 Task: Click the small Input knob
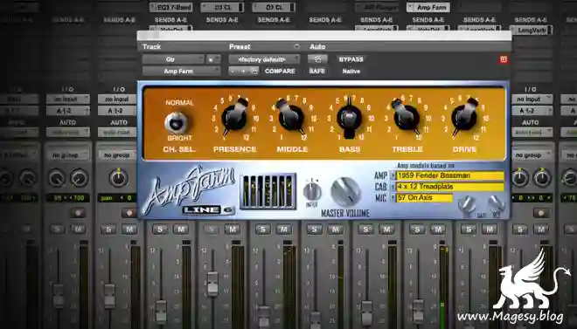pyautogui.click(x=312, y=192)
